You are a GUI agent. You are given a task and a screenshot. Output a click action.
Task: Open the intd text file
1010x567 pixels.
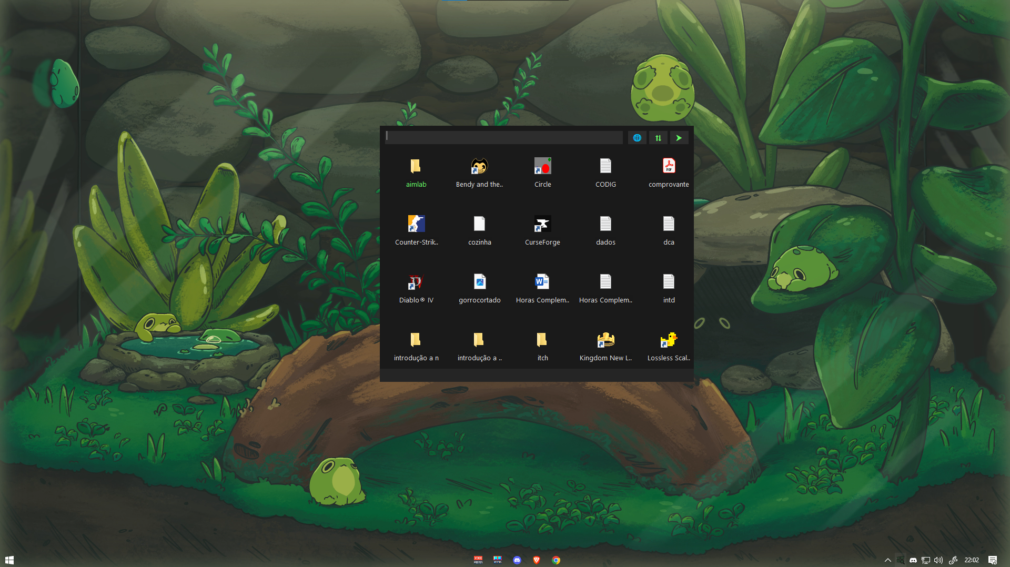point(669,288)
